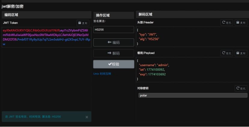The height and width of the screenshot is (127, 249).
Task: Click the 编码 encode button
Action: [114, 42]
